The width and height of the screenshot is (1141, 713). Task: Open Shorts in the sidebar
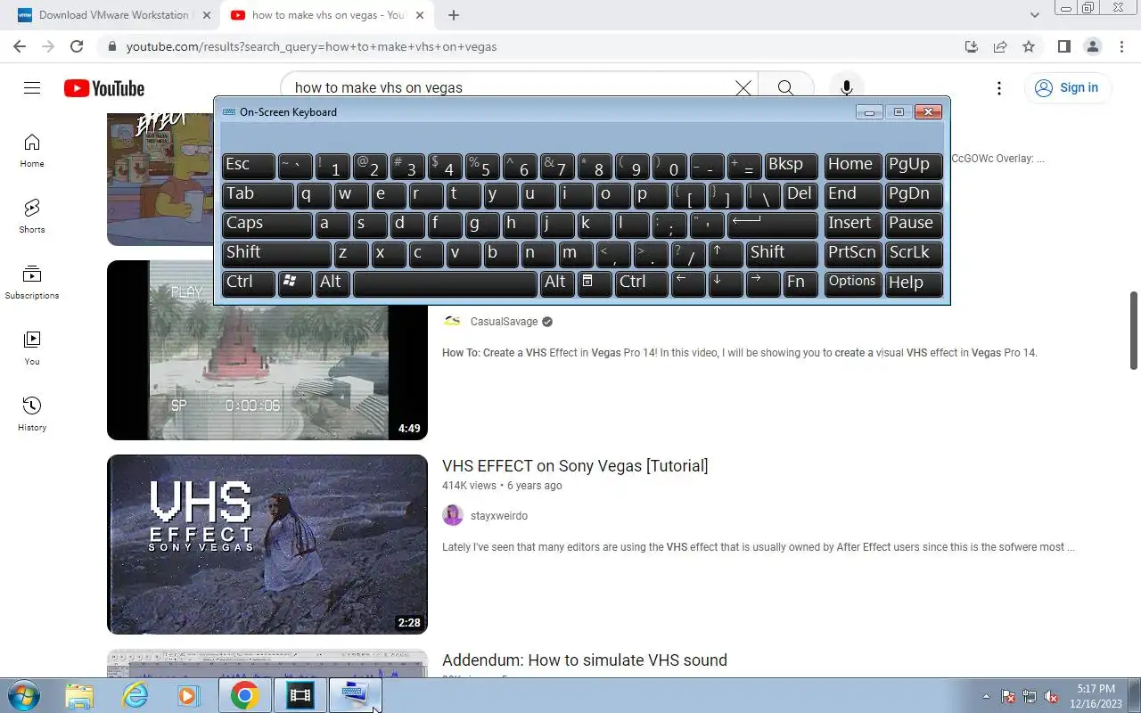[x=32, y=217]
